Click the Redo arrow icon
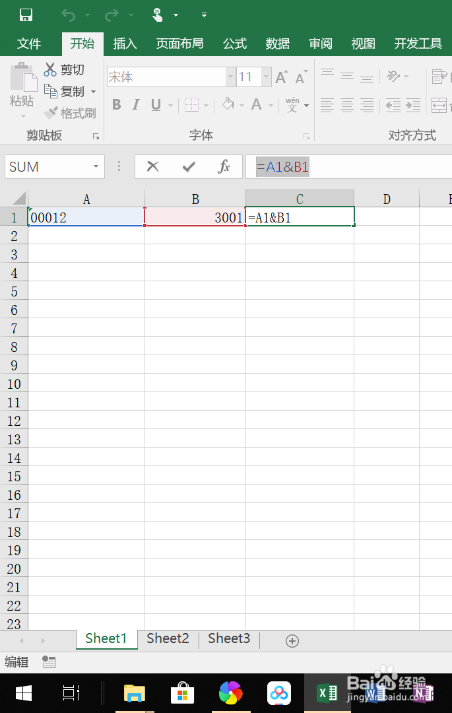 (x=112, y=15)
